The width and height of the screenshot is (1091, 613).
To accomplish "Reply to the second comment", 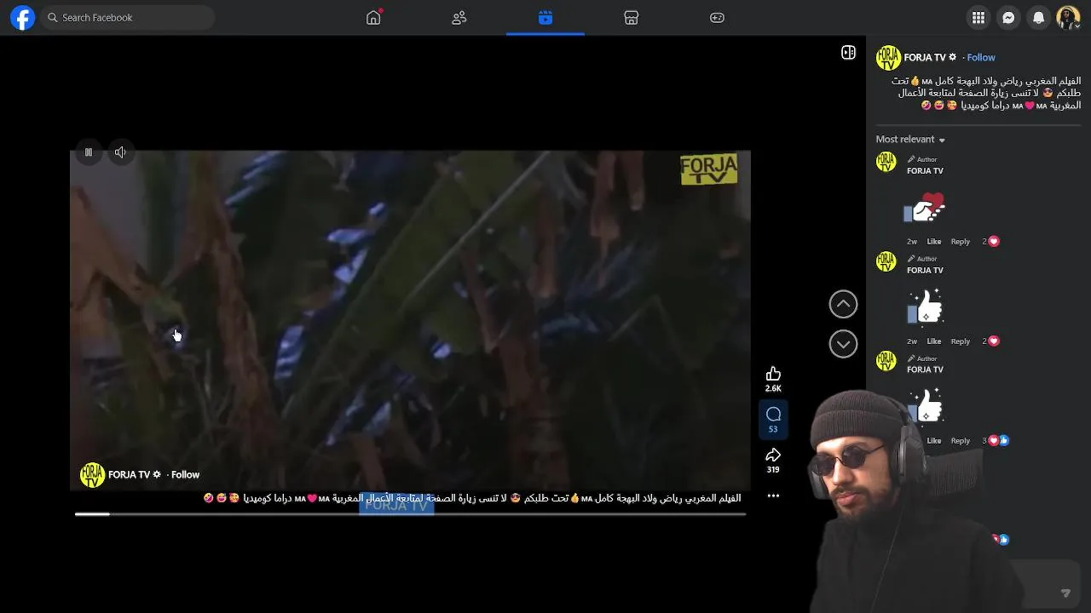I will click(961, 341).
